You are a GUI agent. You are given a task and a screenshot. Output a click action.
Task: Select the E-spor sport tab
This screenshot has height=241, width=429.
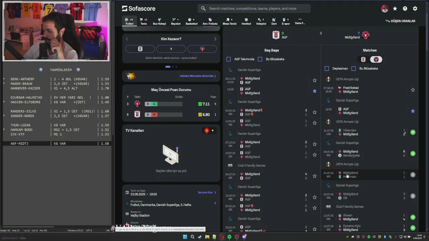(286, 21)
